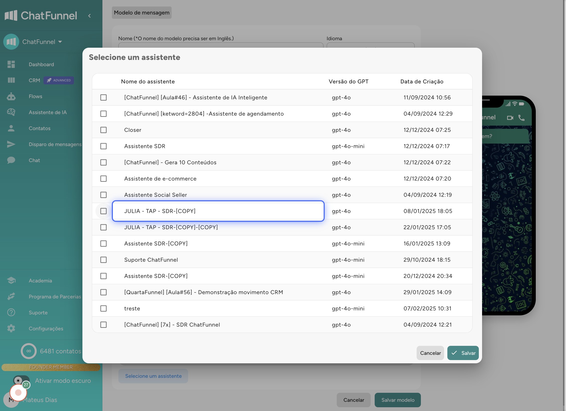Check the Assistente de agendamento checkbox

tap(103, 114)
